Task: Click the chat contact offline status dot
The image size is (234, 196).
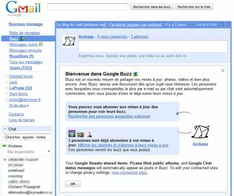Action: pos(5,159)
